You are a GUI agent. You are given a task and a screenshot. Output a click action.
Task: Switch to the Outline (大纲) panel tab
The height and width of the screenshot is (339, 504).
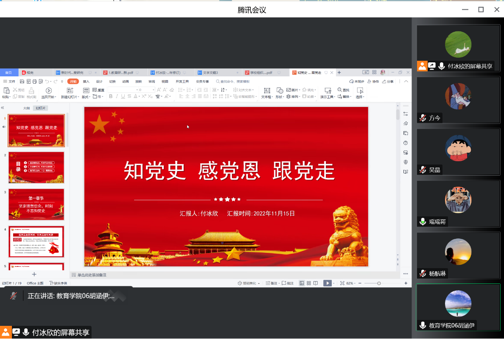[x=26, y=108]
